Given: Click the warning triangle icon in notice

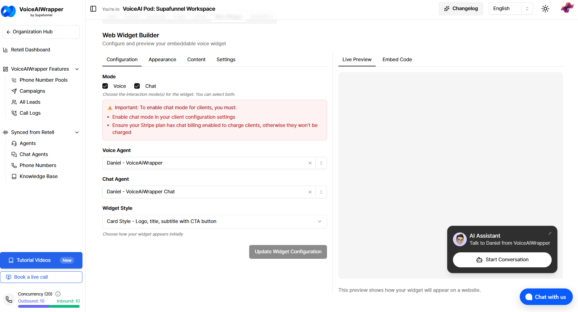Looking at the screenshot, I should (x=110, y=108).
